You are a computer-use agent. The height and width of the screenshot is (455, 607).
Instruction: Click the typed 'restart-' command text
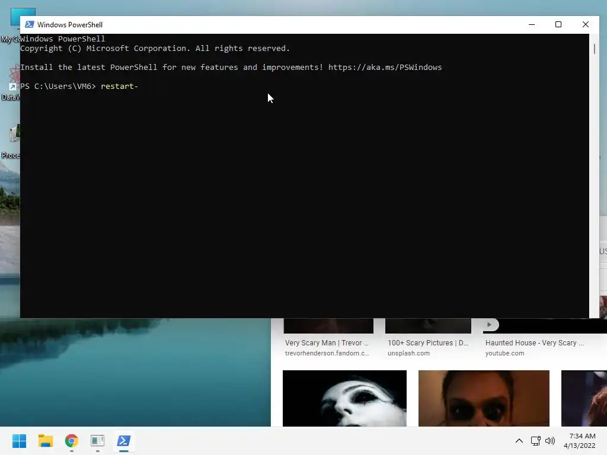pyautogui.click(x=119, y=86)
